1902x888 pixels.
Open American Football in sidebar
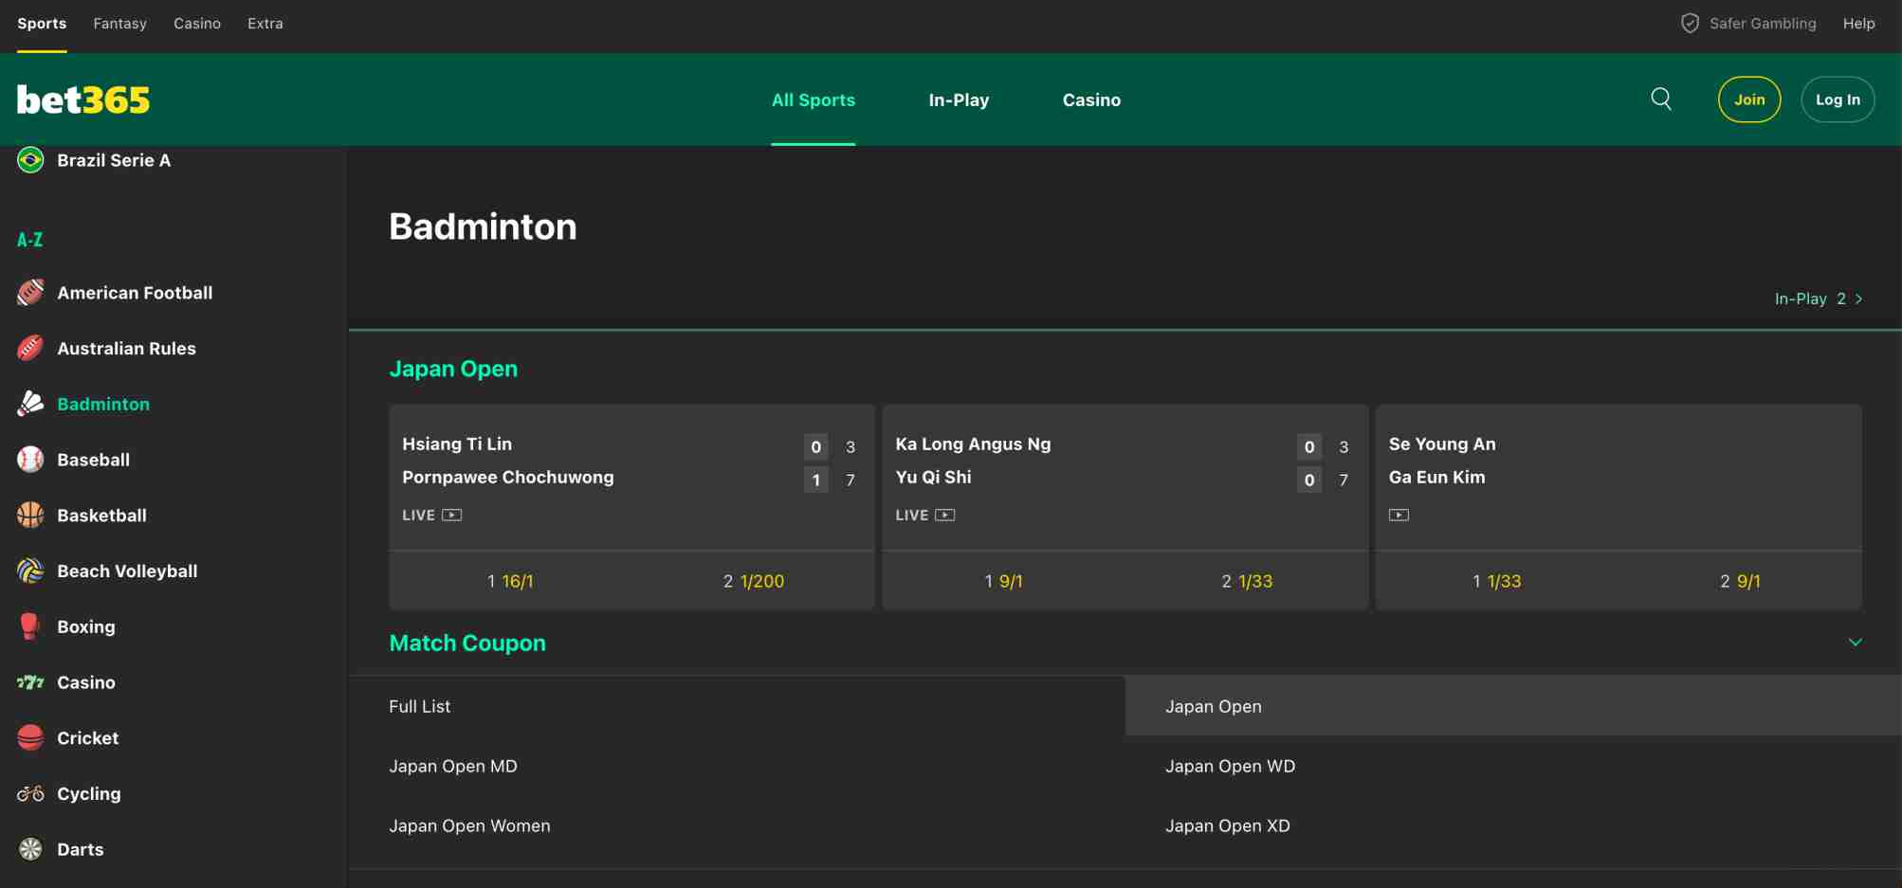[135, 293]
